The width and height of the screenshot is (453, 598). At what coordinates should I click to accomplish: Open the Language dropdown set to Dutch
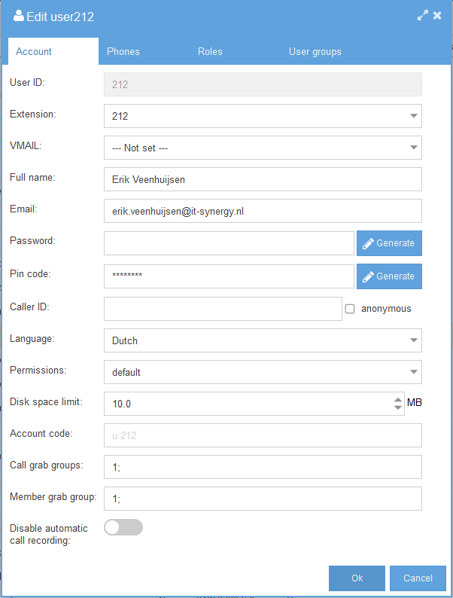click(263, 340)
